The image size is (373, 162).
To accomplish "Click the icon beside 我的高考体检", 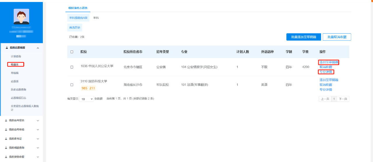I will (6, 129).
